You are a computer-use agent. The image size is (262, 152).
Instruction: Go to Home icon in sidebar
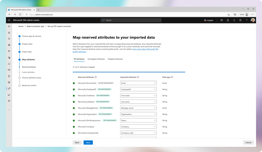[9, 33]
